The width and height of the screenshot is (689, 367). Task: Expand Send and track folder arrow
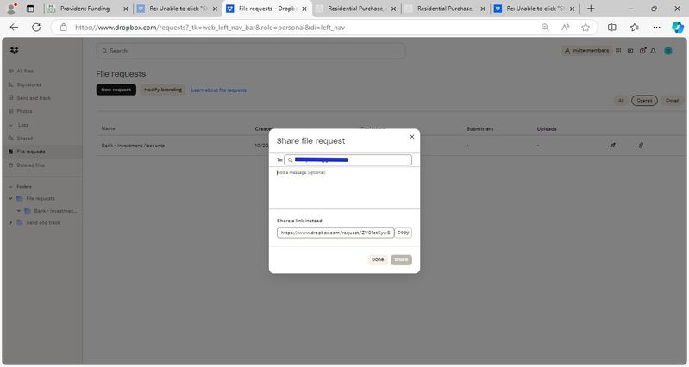coord(11,222)
